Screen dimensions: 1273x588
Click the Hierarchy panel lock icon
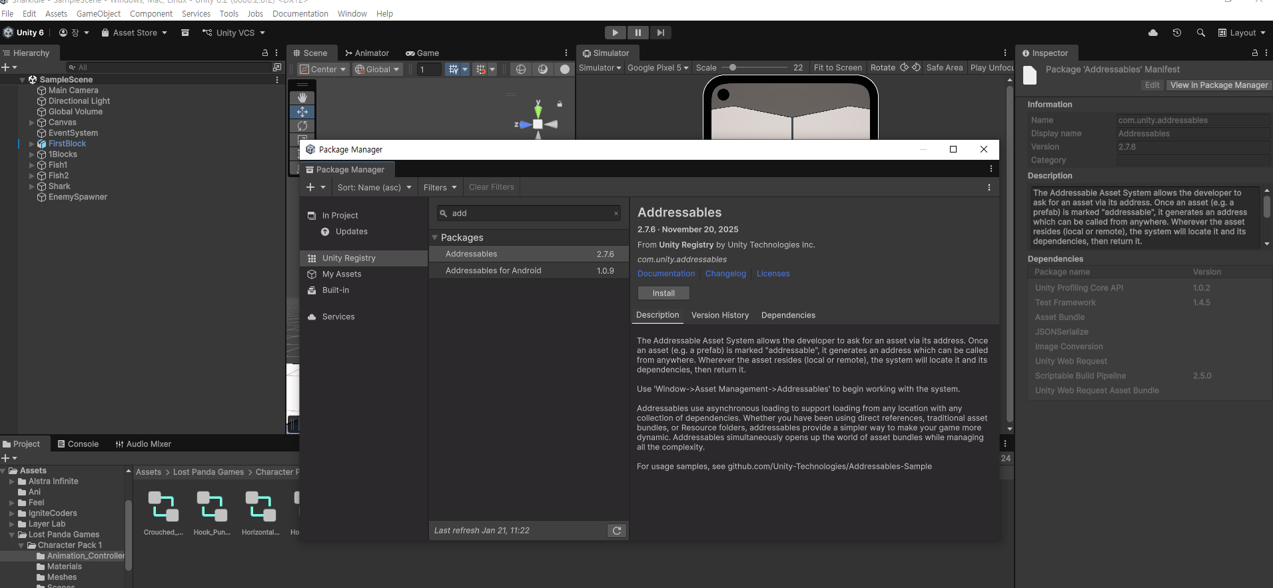click(x=265, y=53)
